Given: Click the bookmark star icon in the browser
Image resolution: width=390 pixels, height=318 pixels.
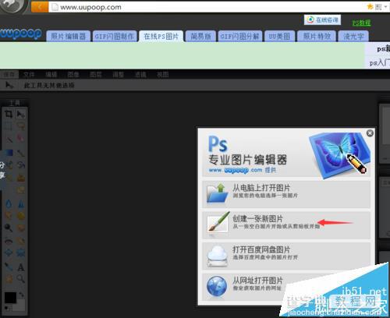Looking at the screenshot, I should click(x=370, y=7).
